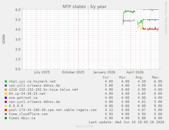Click Avg value 4.01 for vps-yyz1.orleans.ddnss.de

142,102
